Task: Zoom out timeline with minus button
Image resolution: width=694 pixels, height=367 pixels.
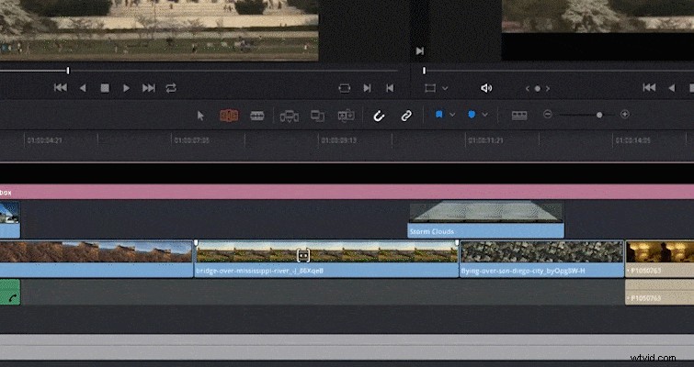Action: 548,115
